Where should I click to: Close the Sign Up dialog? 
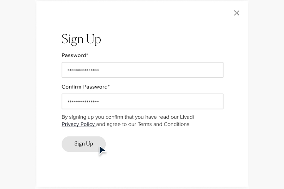[x=237, y=13]
